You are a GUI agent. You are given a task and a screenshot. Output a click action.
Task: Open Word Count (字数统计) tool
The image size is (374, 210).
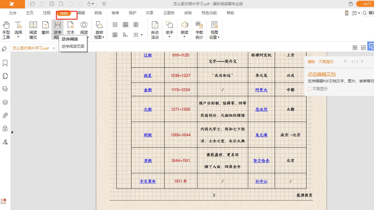(x=199, y=30)
